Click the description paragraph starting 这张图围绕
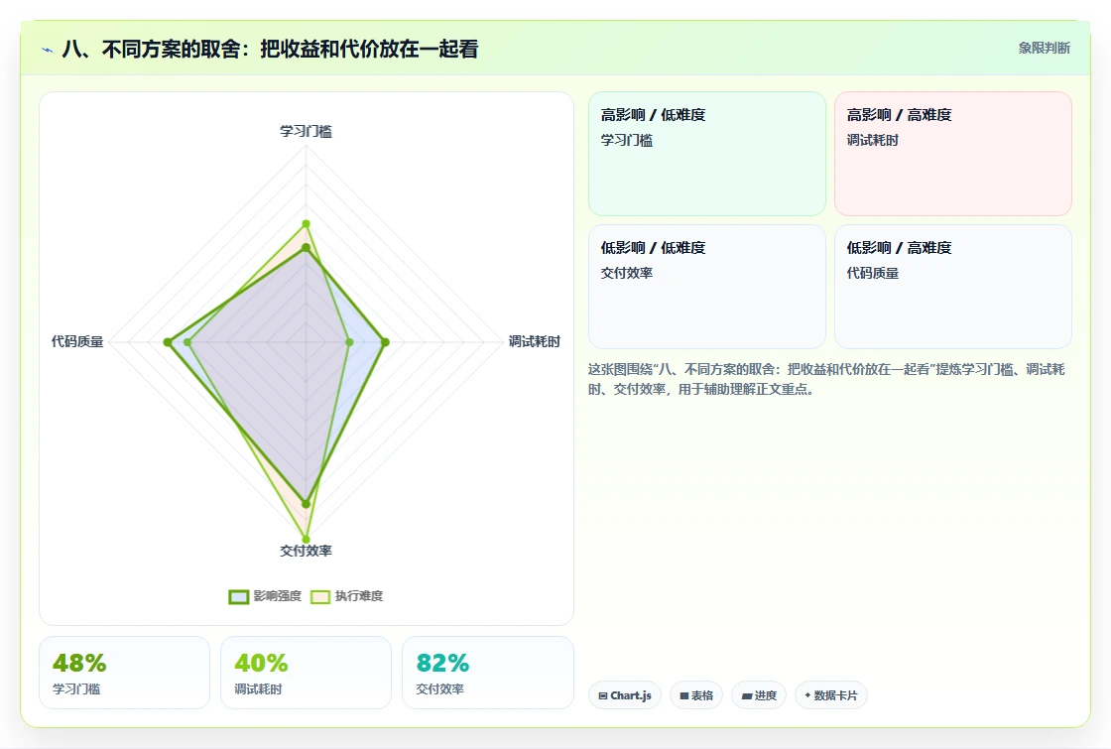The image size is (1111, 749). pyautogui.click(x=826, y=379)
